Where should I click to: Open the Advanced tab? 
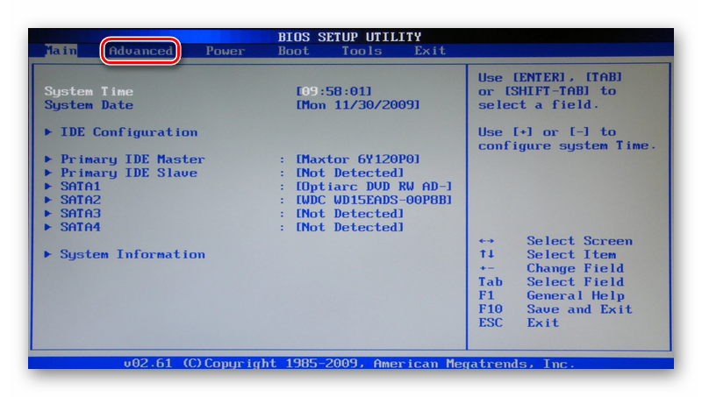[x=140, y=51]
